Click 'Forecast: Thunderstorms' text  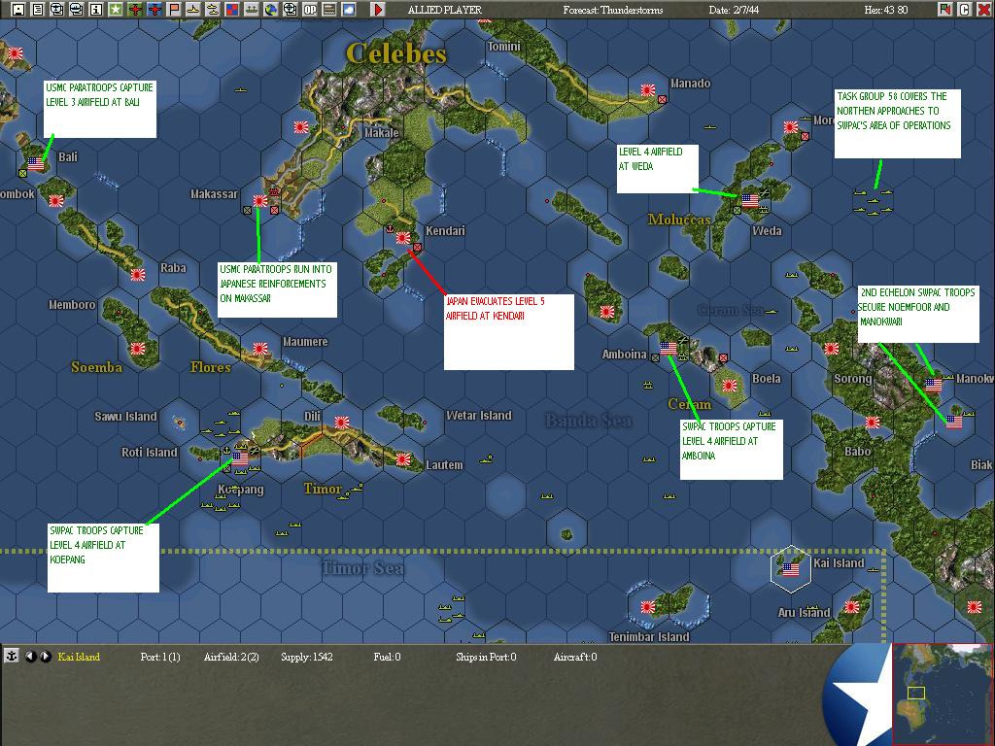[x=612, y=10]
